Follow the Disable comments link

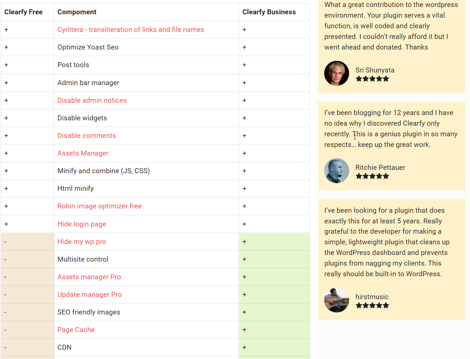point(87,136)
